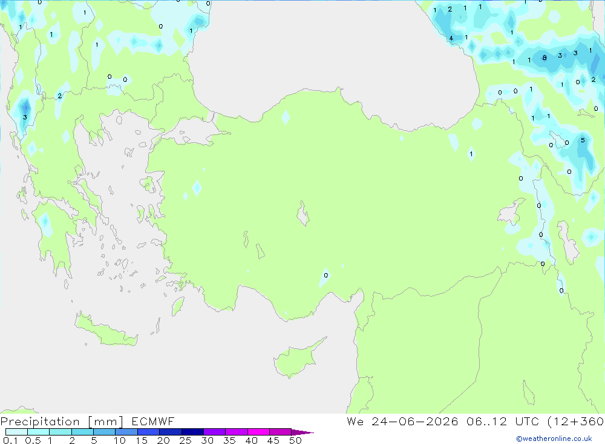Click the '(12+360' forecast offset text

pyautogui.click(x=576, y=421)
